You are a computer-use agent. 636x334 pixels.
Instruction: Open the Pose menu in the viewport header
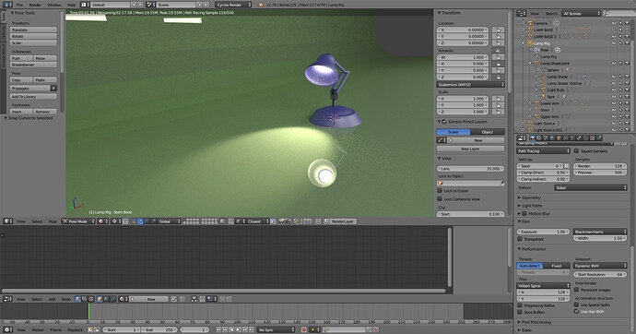(53, 221)
